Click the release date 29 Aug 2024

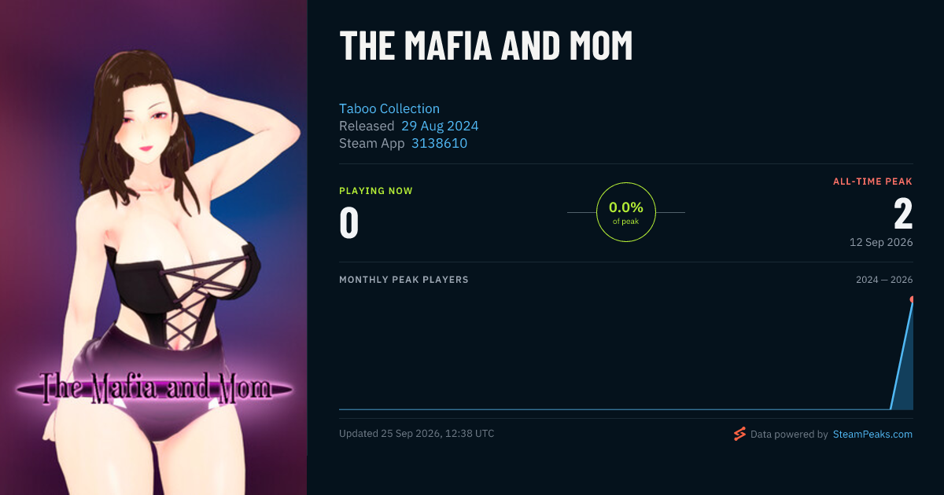point(440,126)
